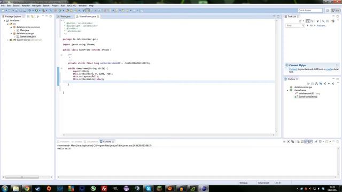Expand the JRE System Library node

(x=8, y=40)
